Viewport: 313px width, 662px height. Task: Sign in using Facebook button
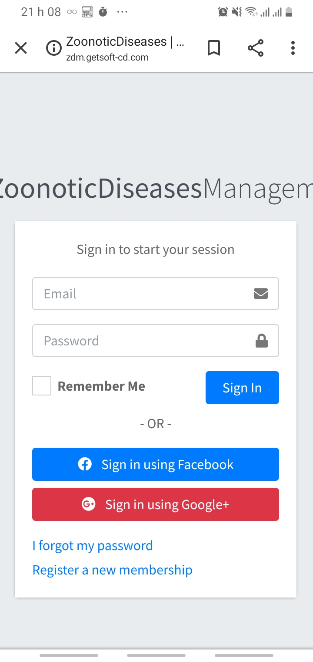pos(156,464)
